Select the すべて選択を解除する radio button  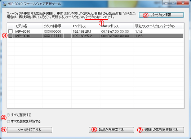point(8,121)
